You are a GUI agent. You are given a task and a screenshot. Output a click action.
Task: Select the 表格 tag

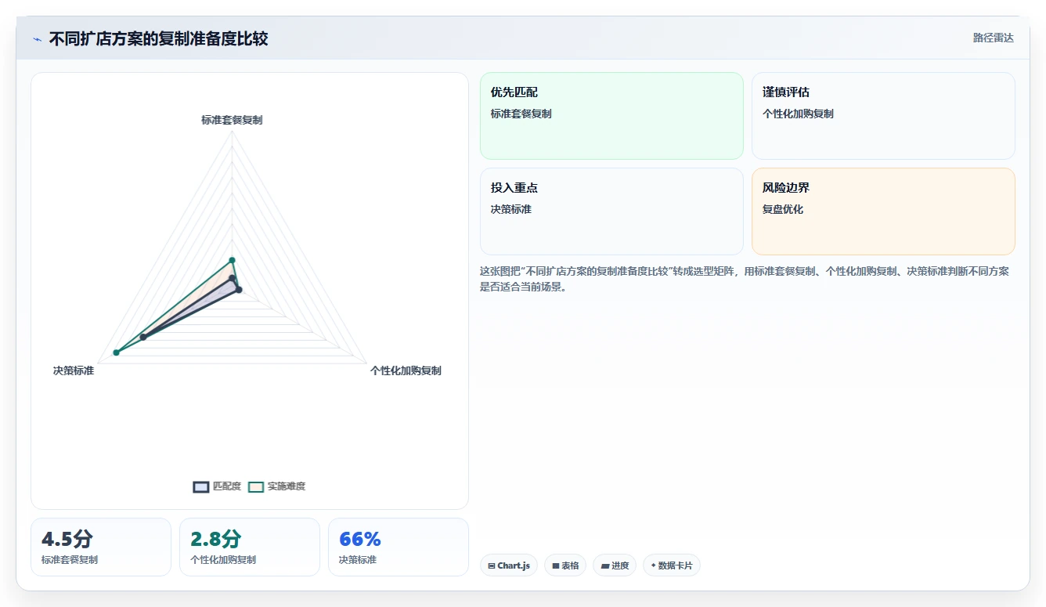coord(565,565)
